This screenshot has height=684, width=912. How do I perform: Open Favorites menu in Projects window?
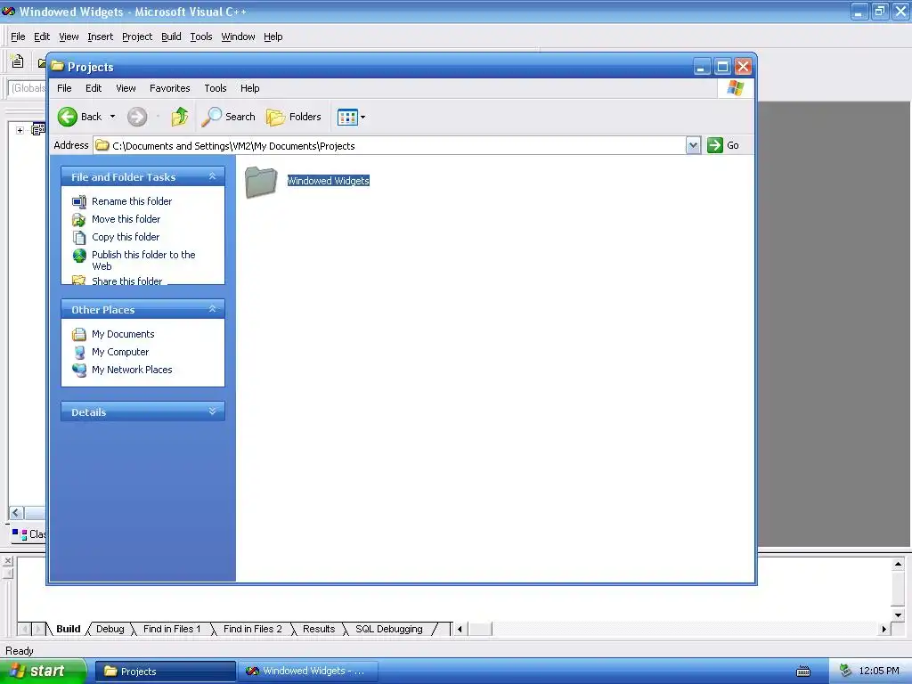coord(170,88)
